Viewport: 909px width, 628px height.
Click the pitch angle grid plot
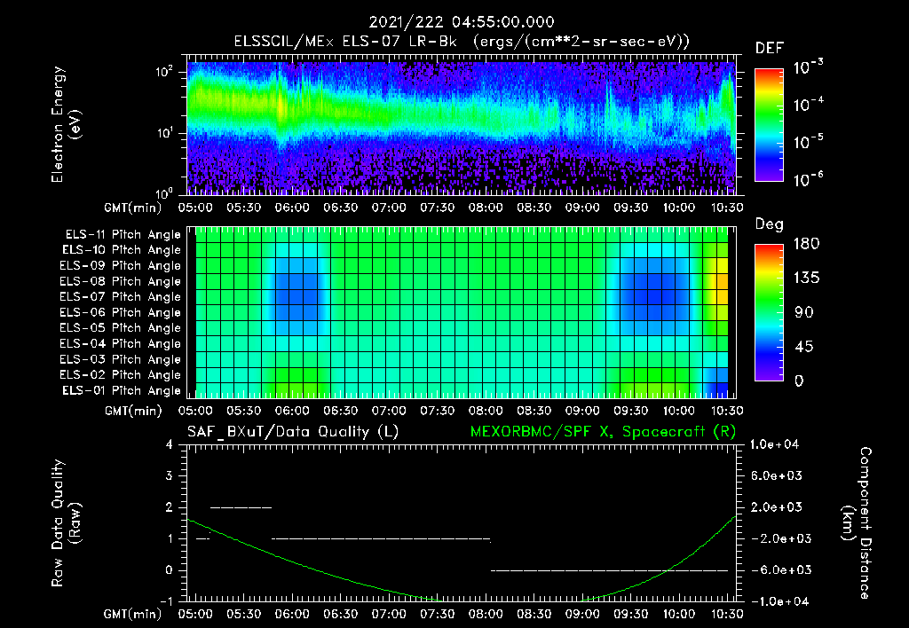coord(462,312)
